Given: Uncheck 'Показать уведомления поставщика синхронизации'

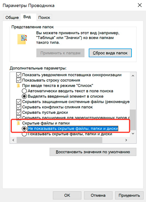Looking at the screenshot, I should (19, 75).
